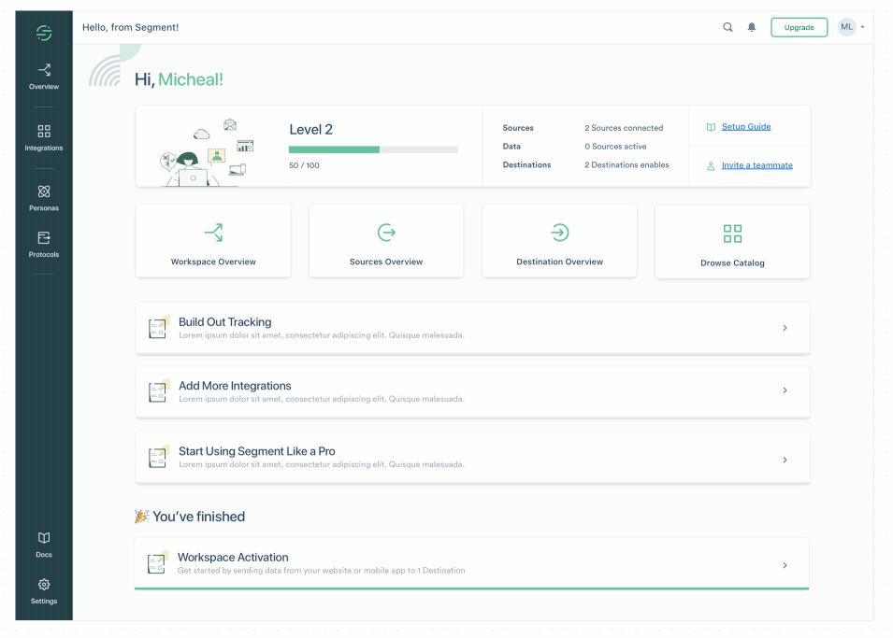The height and width of the screenshot is (638, 893).
Task: Click the Build Out Tracking title
Action: 225,322
